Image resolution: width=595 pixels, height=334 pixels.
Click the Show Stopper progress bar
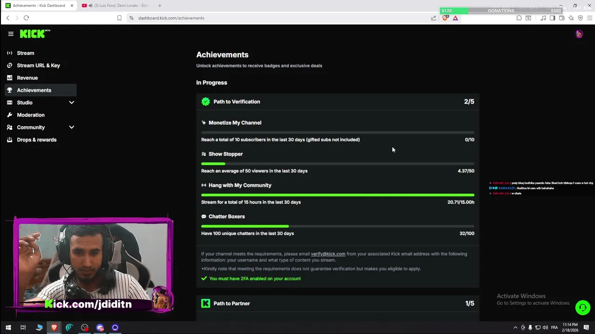pos(337,164)
